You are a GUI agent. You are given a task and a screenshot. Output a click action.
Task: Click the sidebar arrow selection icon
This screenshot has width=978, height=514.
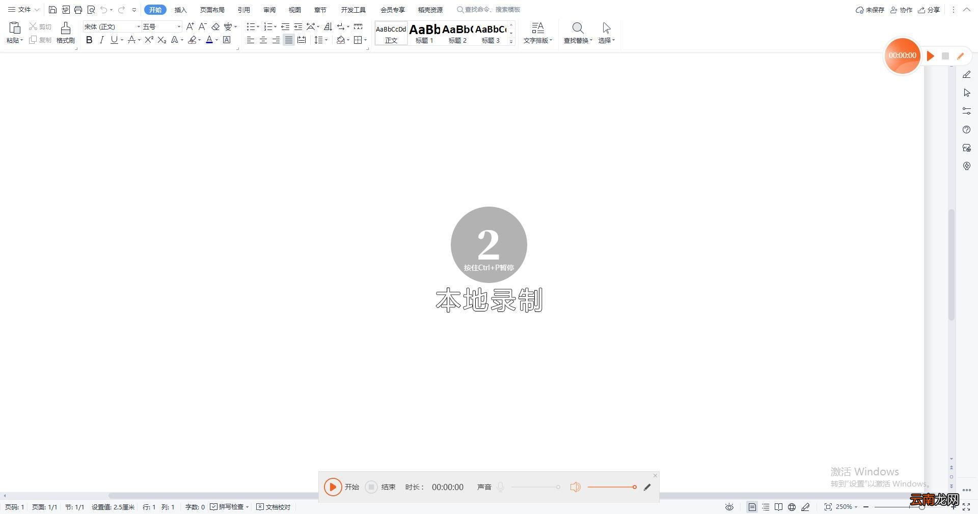pos(967,93)
